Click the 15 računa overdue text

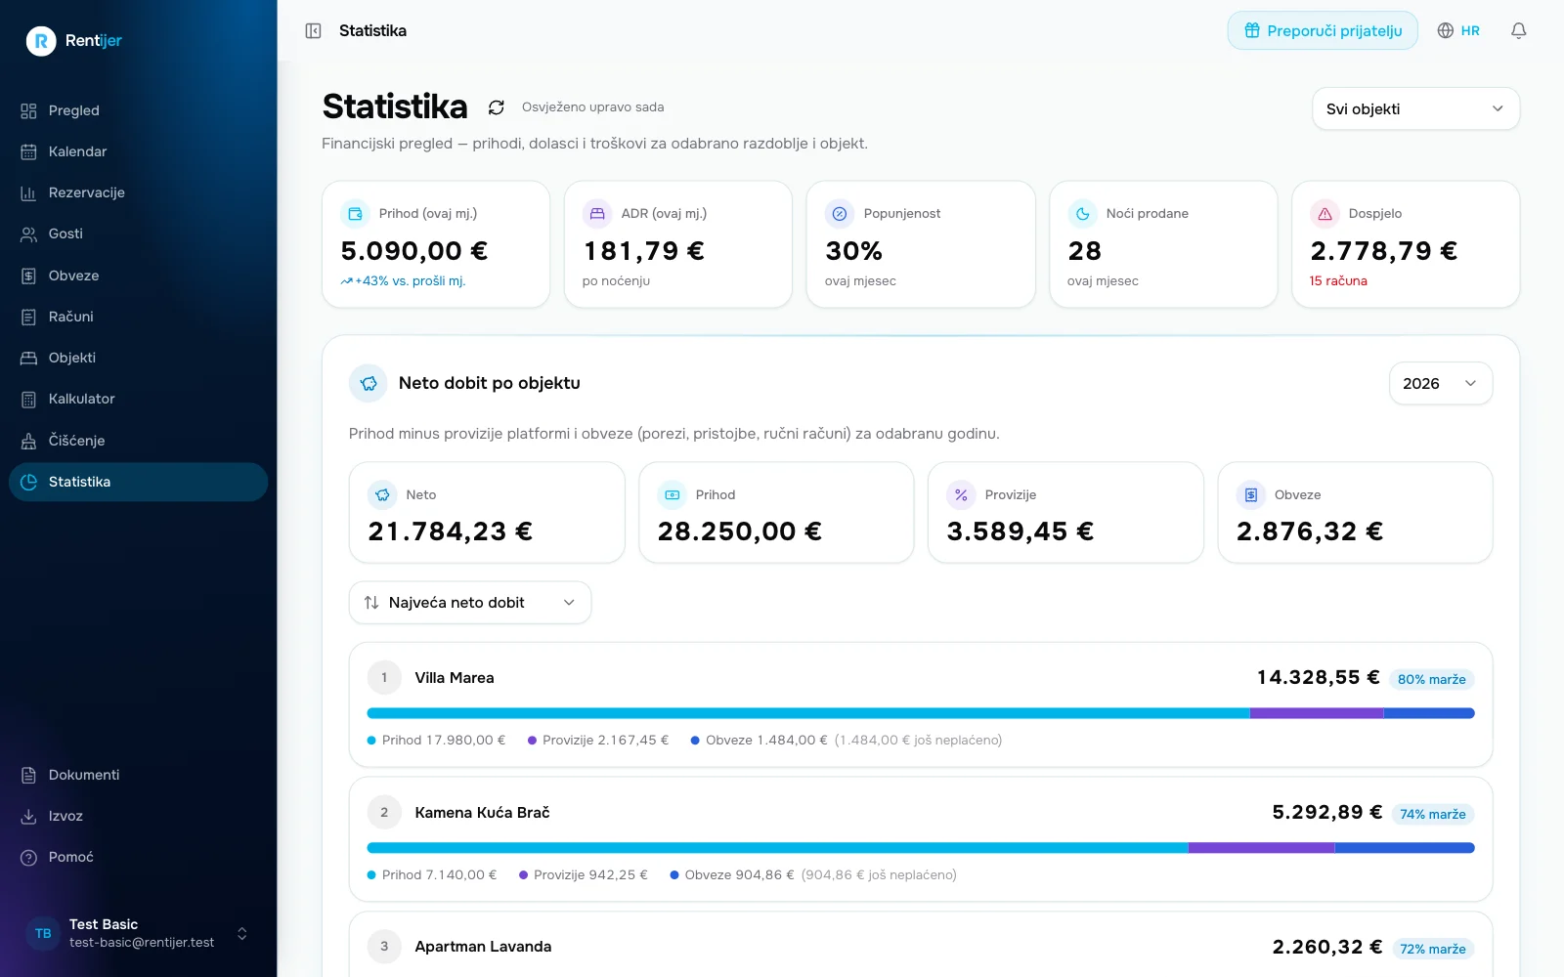[1338, 281]
